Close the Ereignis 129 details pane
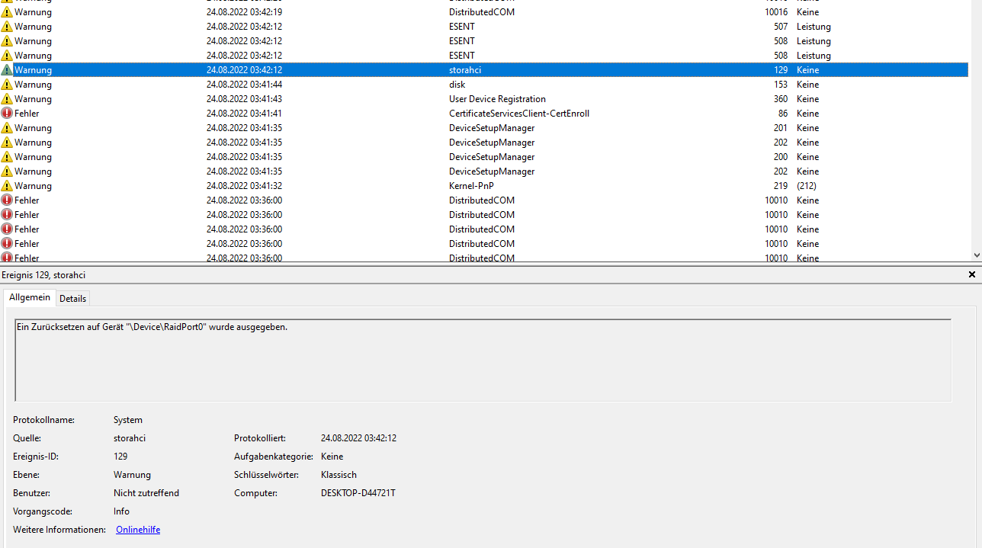 coord(971,274)
